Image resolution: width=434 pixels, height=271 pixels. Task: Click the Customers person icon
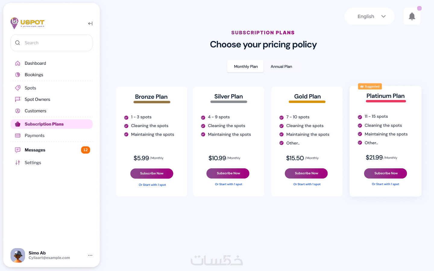pos(18,111)
